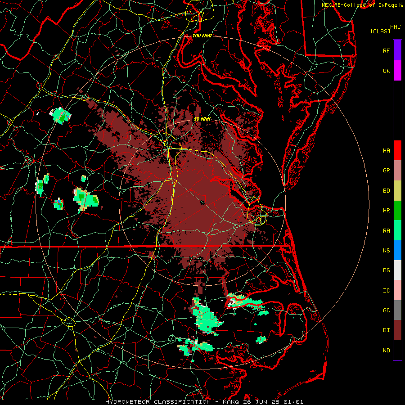Click the BI legend label
The width and height of the screenshot is (405, 405).
point(386,330)
